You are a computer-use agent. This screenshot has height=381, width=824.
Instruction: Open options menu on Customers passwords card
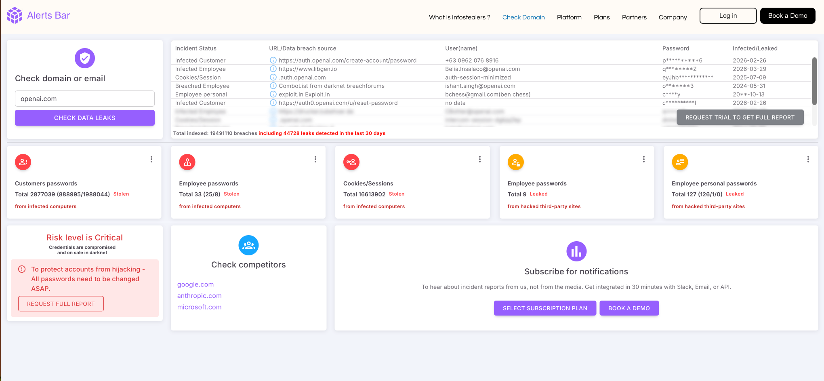click(151, 159)
